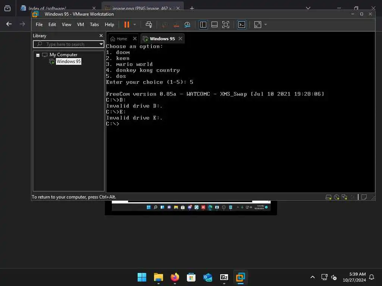The image size is (382, 286).
Task: Toggle the console view button
Action: [x=242, y=25]
